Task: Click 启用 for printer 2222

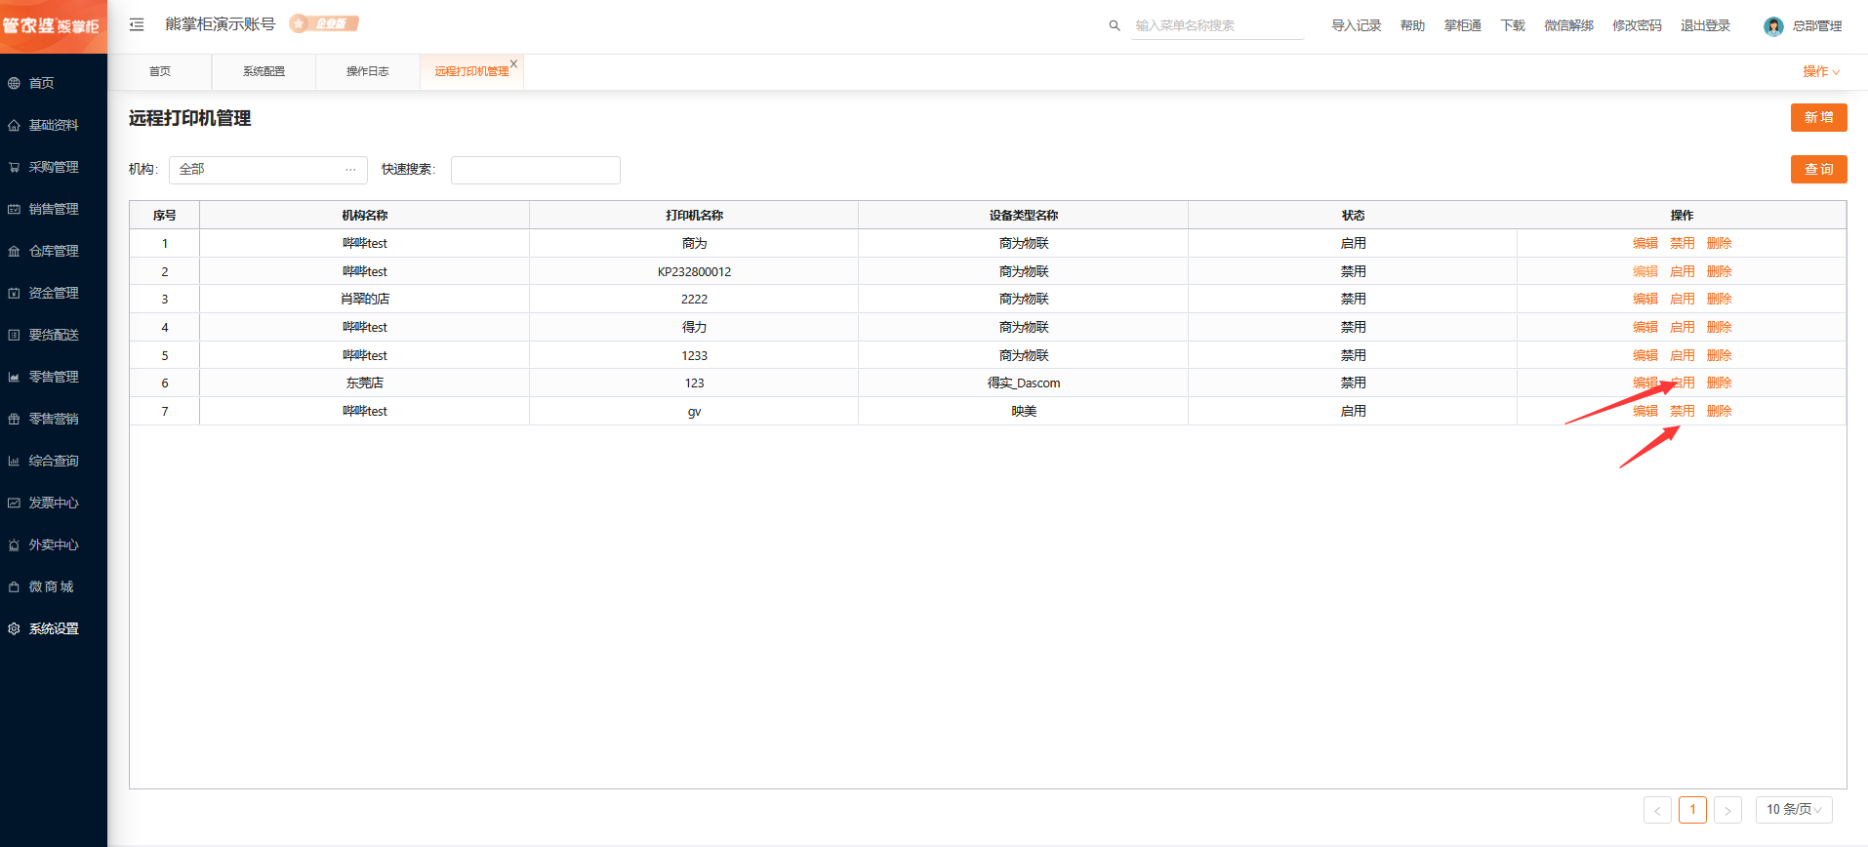Action: [x=1683, y=299]
